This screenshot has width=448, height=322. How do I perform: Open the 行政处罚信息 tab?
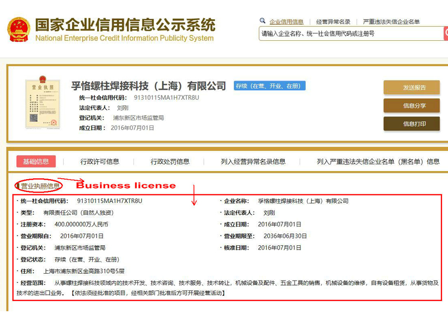pyautogui.click(x=170, y=162)
